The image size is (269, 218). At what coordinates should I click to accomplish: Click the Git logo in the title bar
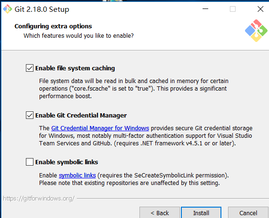coord(8,9)
